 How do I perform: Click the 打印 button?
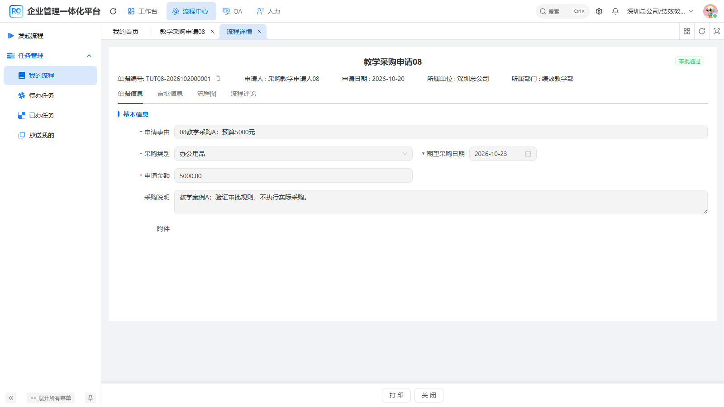(x=396, y=395)
